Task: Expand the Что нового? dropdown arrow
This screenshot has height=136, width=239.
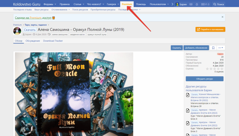Action: point(103,4)
